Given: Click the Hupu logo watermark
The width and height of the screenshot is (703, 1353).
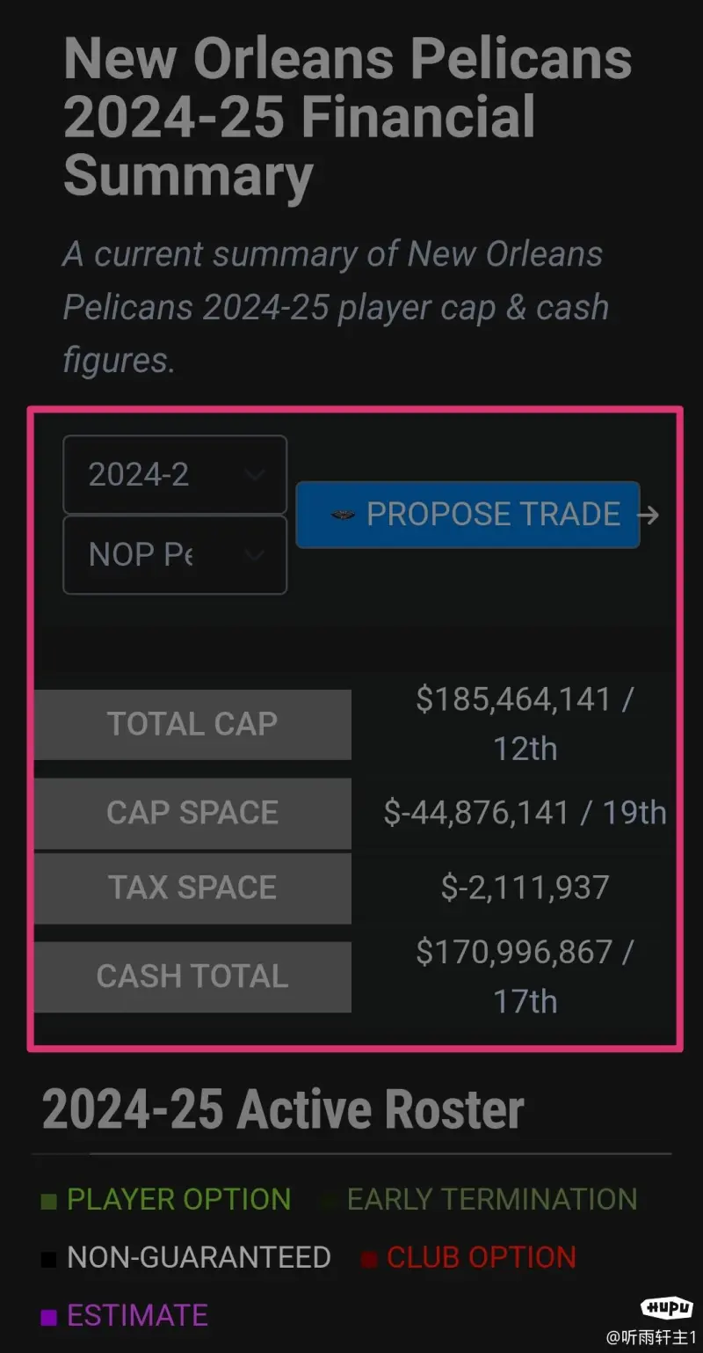Looking at the screenshot, I should (668, 1307).
